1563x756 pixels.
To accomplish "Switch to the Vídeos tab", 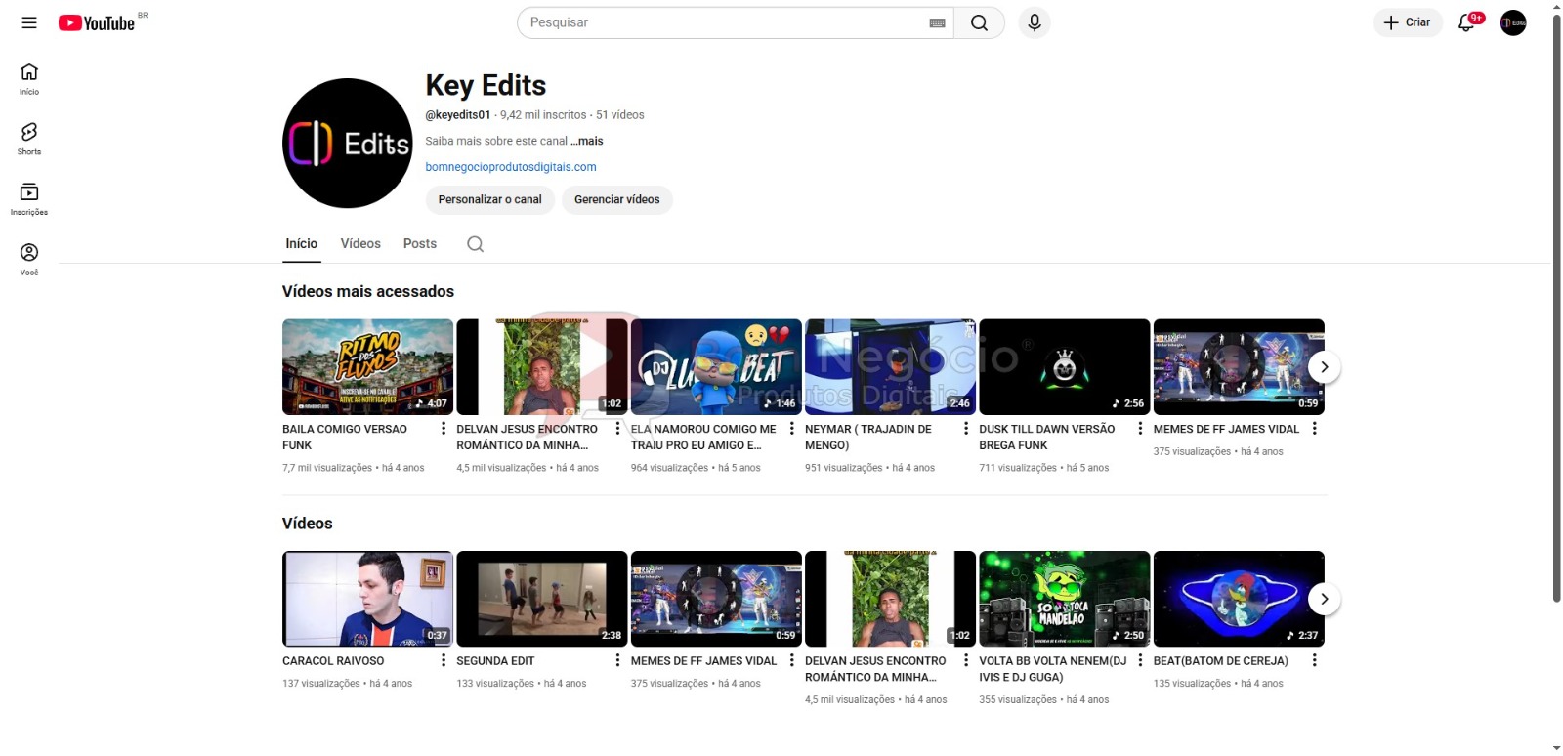I will [x=360, y=244].
